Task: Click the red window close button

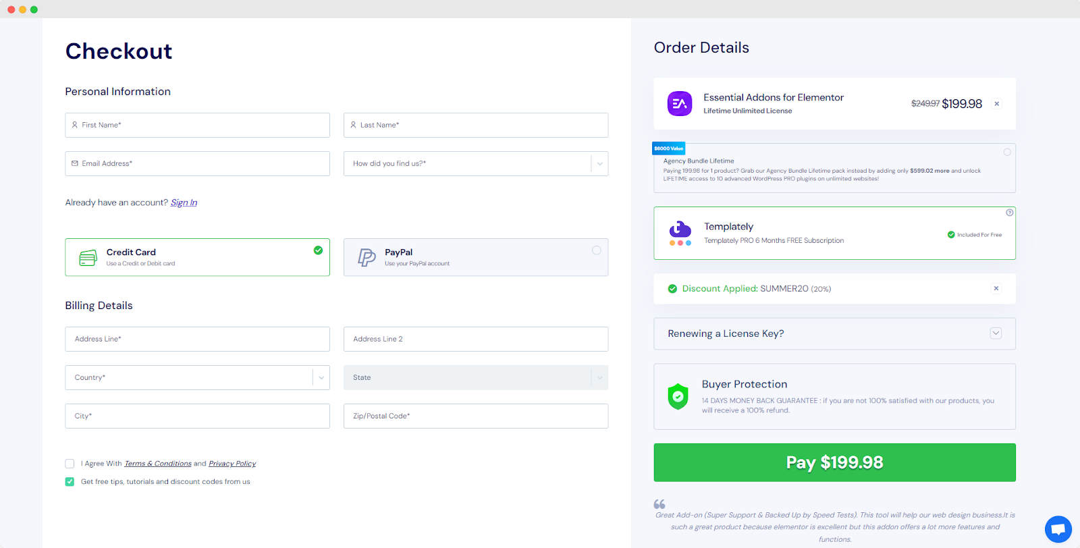Action: pyautogui.click(x=11, y=9)
